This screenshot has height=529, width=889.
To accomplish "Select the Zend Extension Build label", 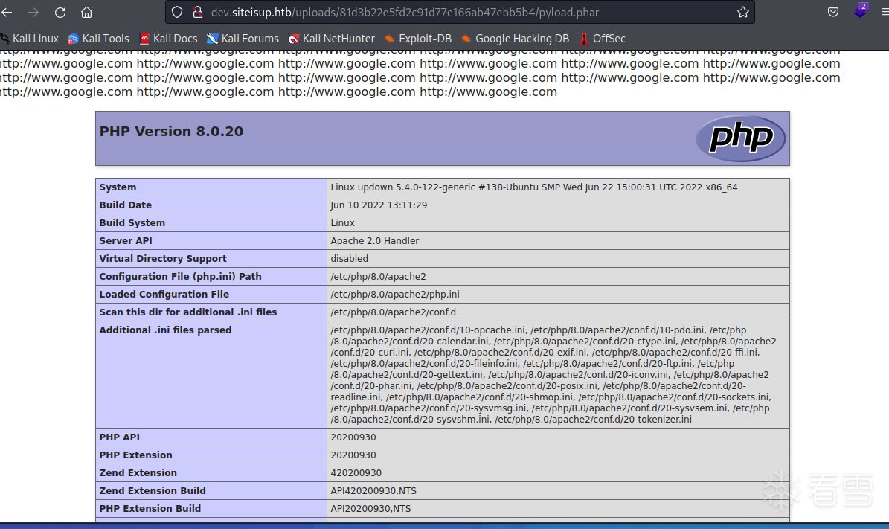I will 152,490.
